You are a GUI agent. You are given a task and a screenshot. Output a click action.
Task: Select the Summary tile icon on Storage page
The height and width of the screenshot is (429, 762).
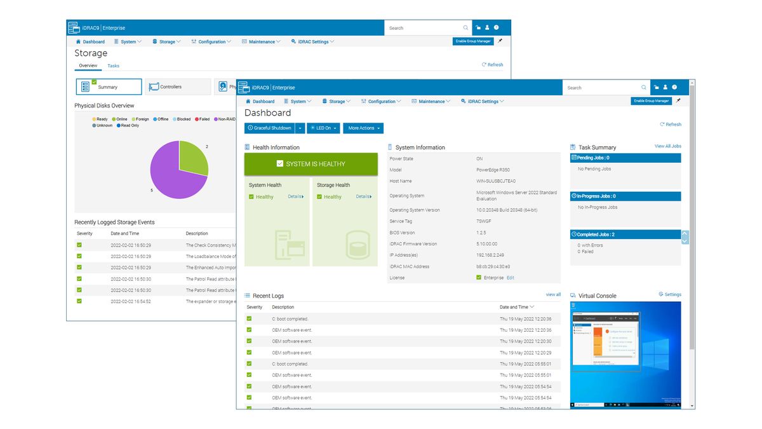[x=85, y=86]
